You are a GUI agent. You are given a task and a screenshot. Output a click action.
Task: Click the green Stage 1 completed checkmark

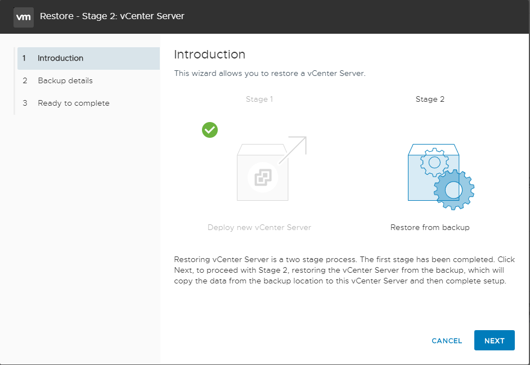(209, 130)
